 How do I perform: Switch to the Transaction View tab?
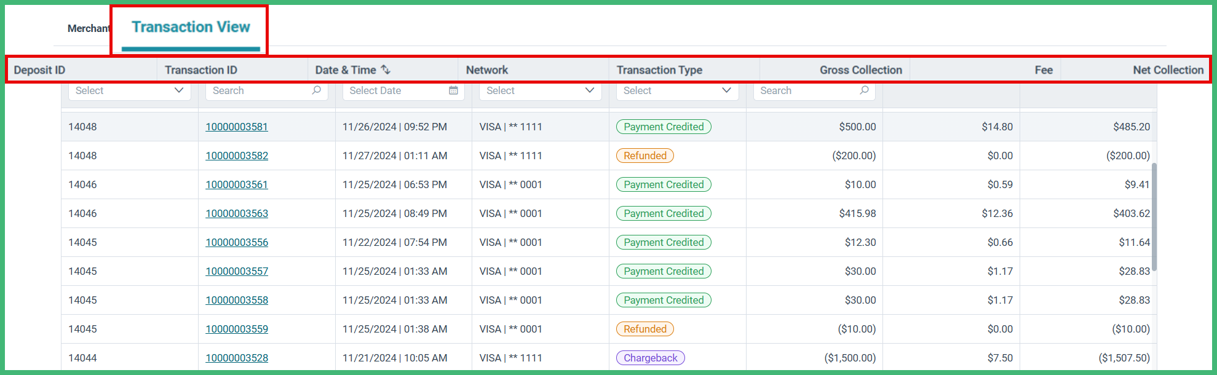click(191, 27)
